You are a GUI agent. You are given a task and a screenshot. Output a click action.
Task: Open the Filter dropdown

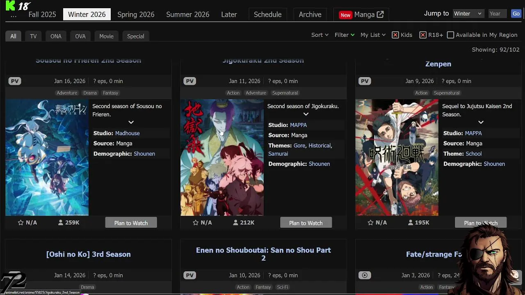(345, 35)
